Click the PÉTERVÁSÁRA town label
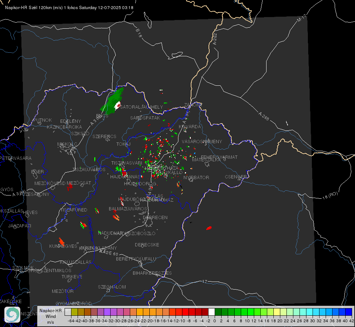The image size is (355, 327). (x=16, y=158)
